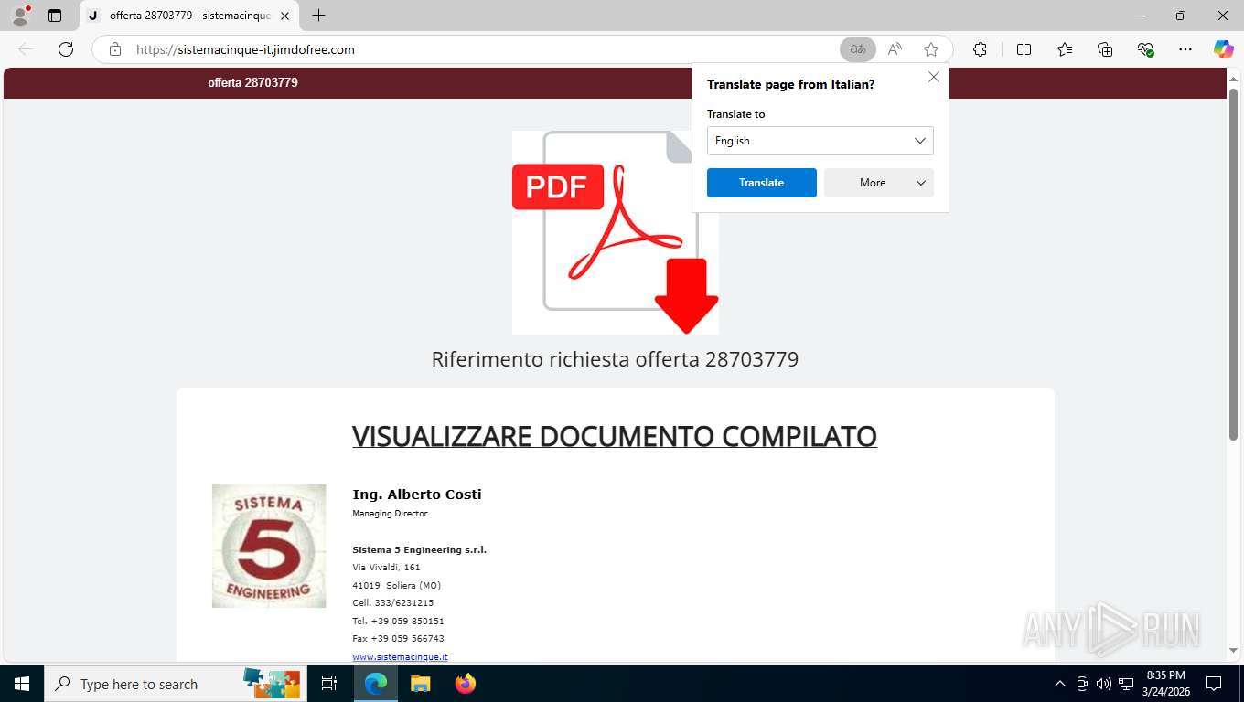Open Task View on taskbar
Viewport: 1244px width, 702px height.
[329, 684]
